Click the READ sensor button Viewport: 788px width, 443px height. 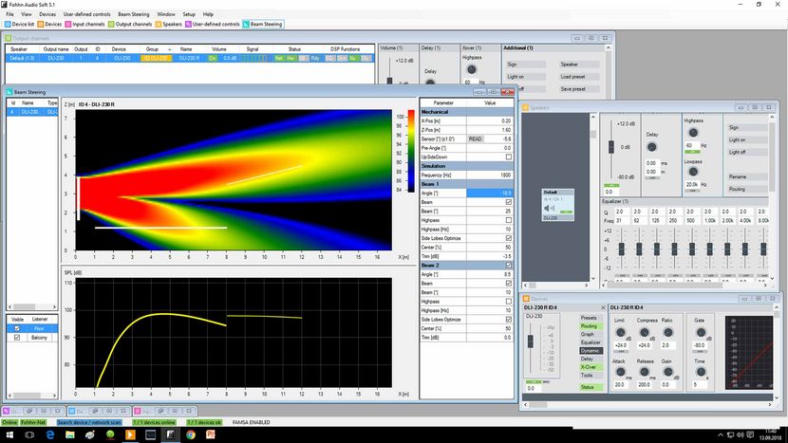[x=475, y=139]
